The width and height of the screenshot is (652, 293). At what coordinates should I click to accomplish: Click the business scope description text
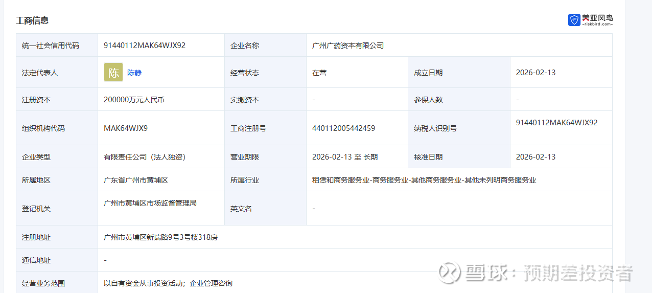point(168,283)
